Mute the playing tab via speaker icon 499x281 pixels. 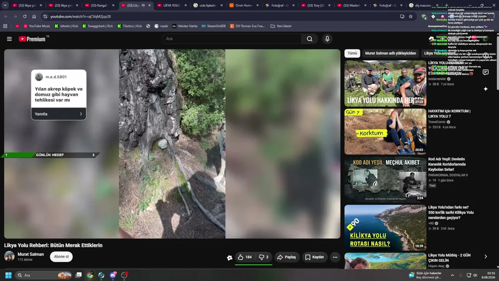(143, 5)
